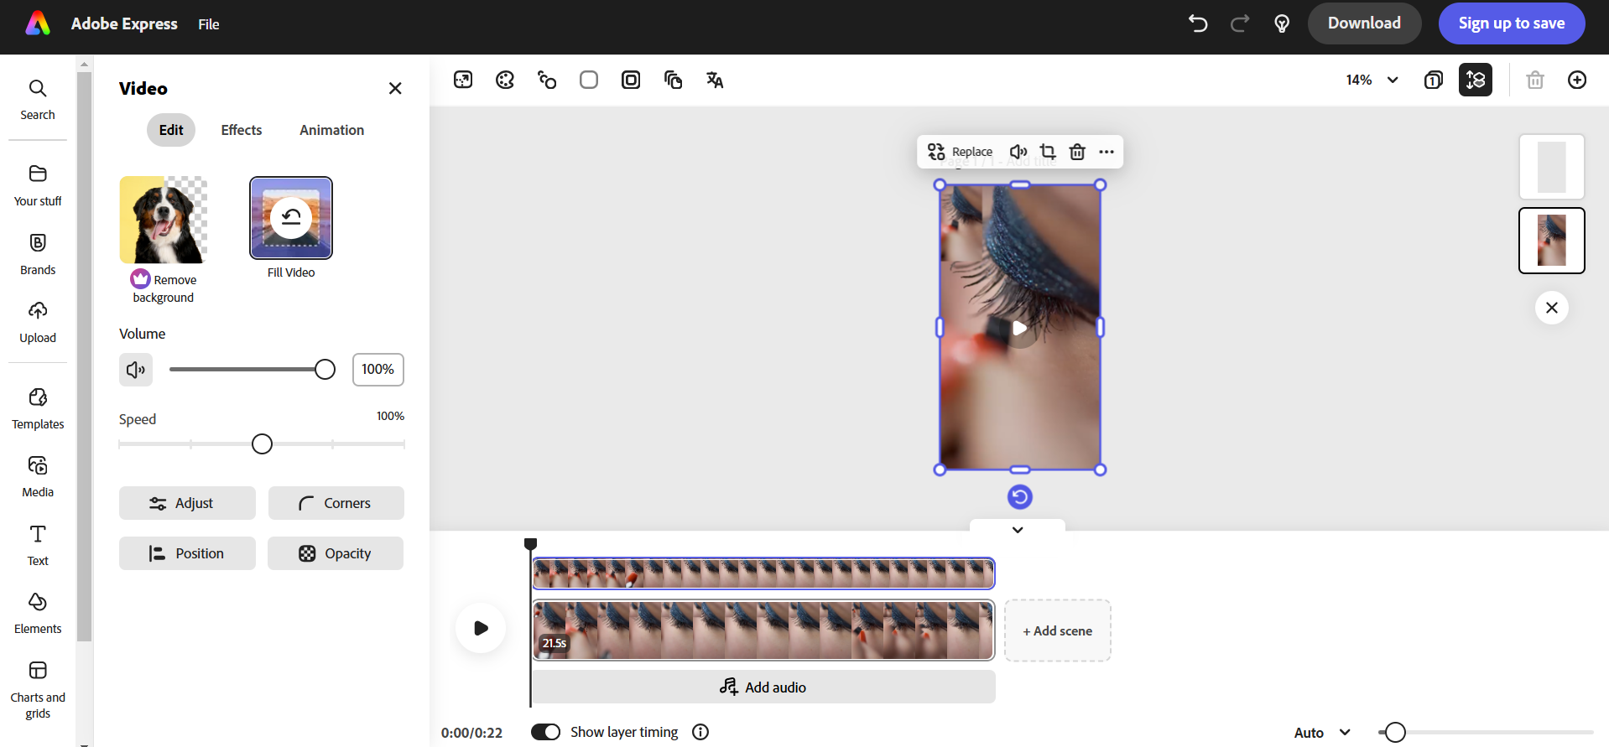This screenshot has width=1609, height=747.
Task: Open the color theme palette icon
Action: click(x=505, y=80)
